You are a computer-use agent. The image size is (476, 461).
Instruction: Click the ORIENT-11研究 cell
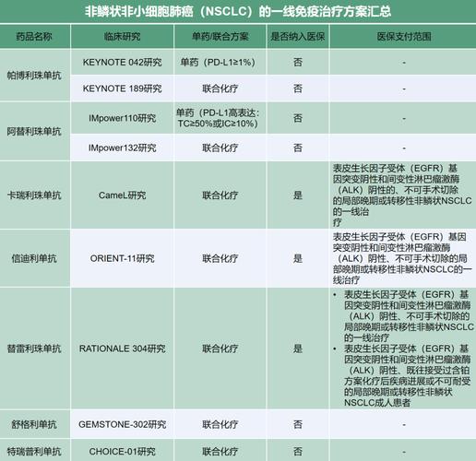coord(122,258)
